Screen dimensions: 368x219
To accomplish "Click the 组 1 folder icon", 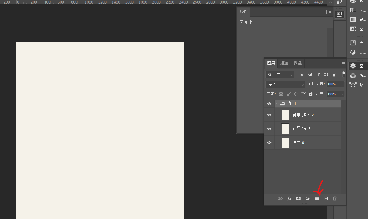I will [282, 104].
